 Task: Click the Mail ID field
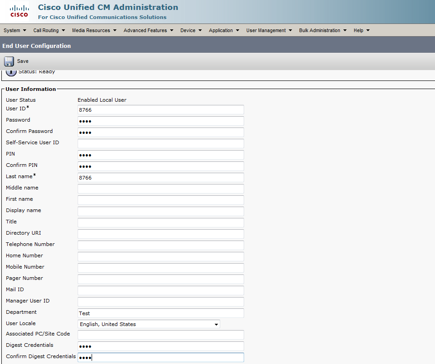click(161, 290)
